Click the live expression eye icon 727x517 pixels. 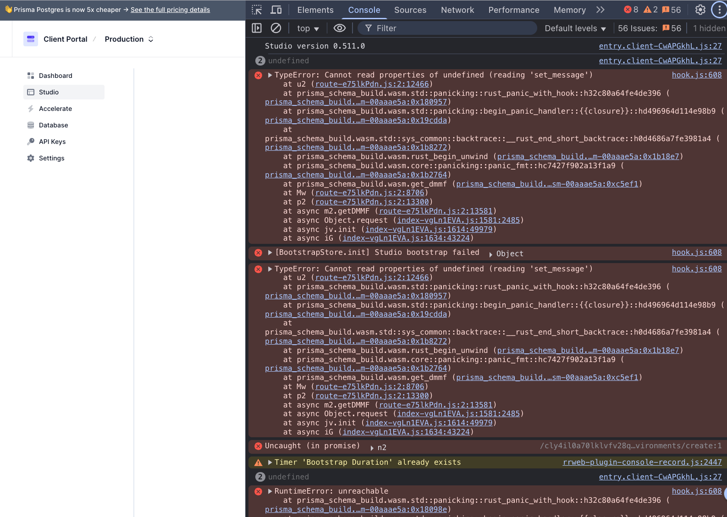(x=339, y=28)
